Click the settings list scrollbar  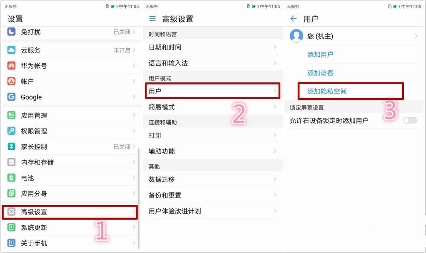click(139, 198)
